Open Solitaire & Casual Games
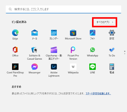 (x=34, y=53)
